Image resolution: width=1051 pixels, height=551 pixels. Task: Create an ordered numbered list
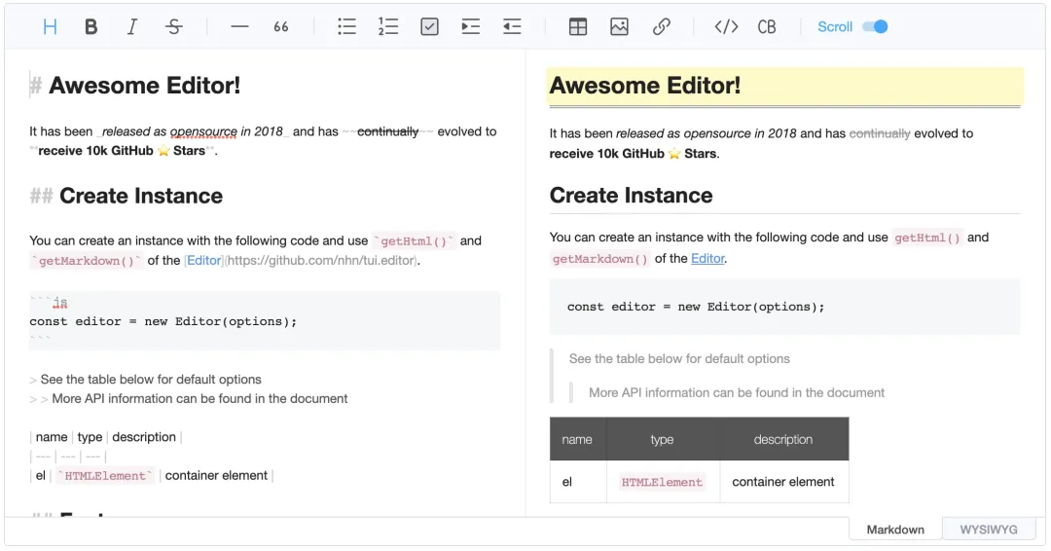[x=388, y=27]
